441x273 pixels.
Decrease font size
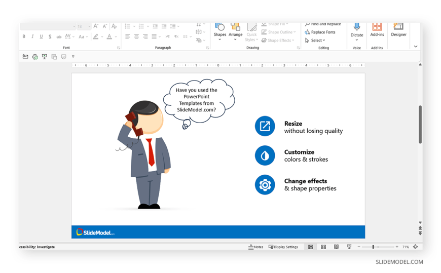(105, 26)
